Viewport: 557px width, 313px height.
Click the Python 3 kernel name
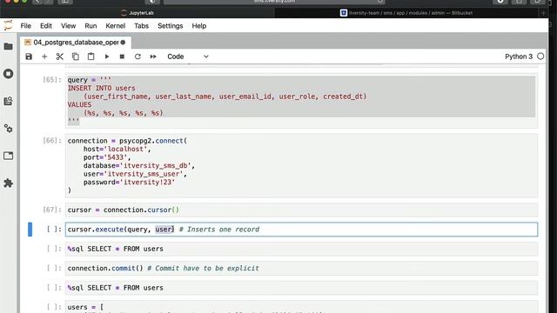(x=519, y=57)
